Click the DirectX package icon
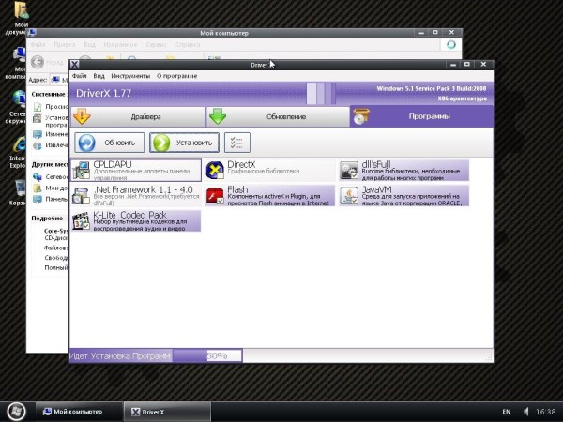The width and height of the screenshot is (563, 422). 215,170
